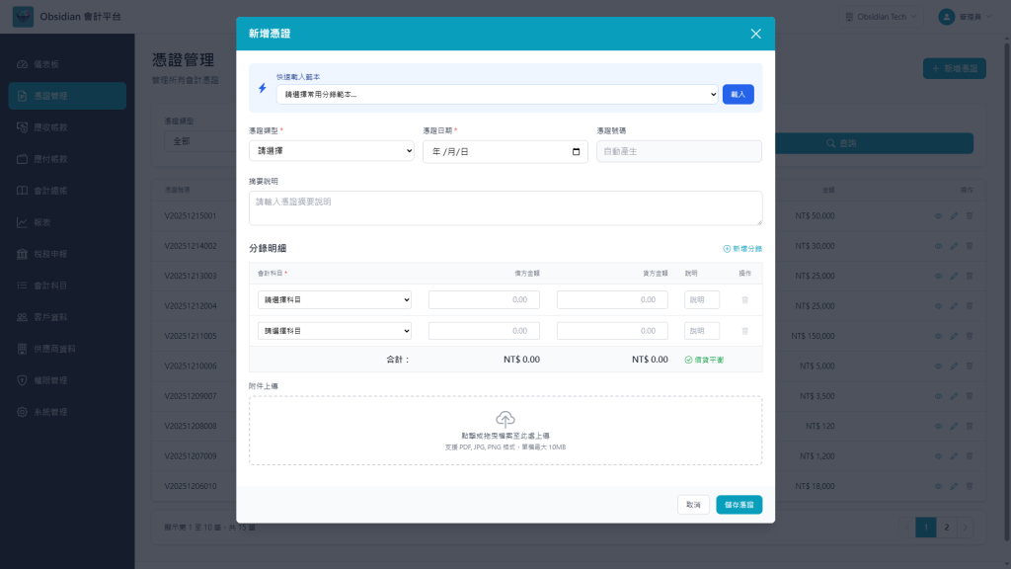
Task: Click the 新增分錄 link
Action: pos(742,248)
